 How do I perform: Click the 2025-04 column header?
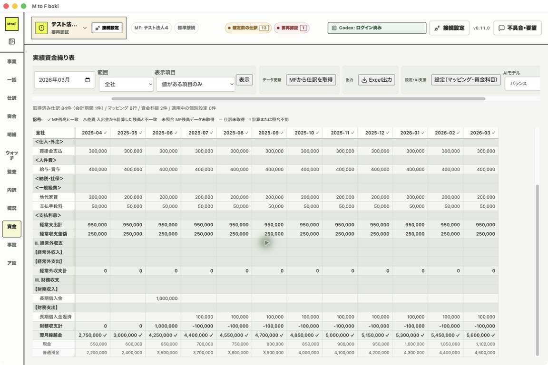point(93,133)
